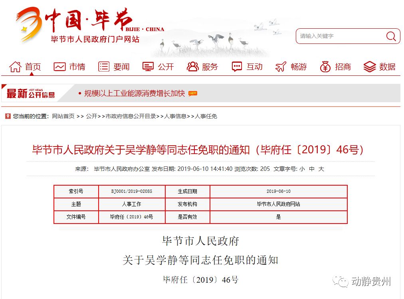This screenshot has height=299, width=404.
Task: Open 公开 in the breadcrumb
Action: pyautogui.click(x=91, y=117)
